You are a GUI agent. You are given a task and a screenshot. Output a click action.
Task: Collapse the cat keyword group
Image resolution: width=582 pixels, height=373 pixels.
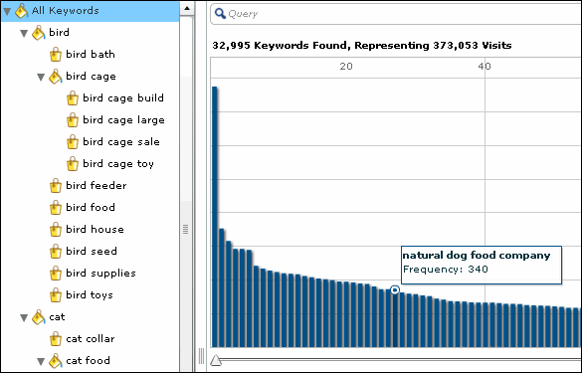pyautogui.click(x=24, y=317)
